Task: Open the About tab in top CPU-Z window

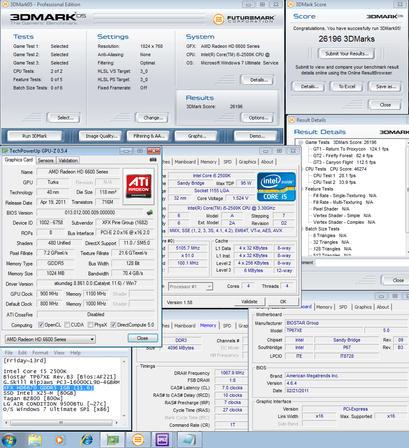Action: (x=267, y=162)
